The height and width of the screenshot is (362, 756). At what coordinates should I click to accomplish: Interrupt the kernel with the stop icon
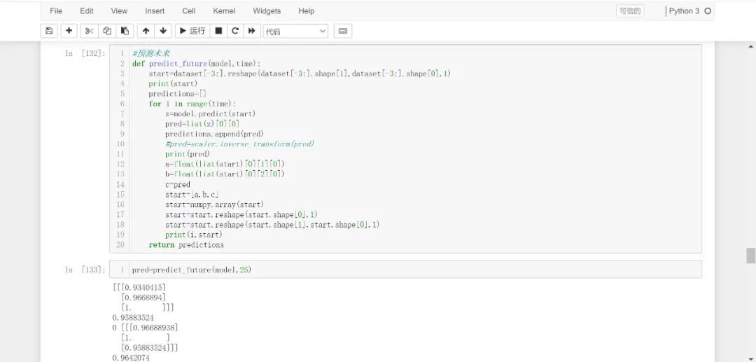click(218, 31)
